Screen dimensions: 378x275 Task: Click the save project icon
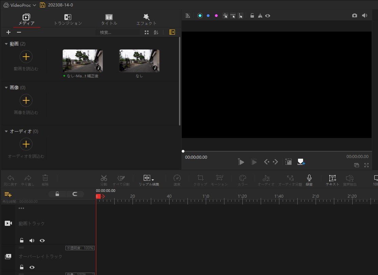tap(42, 5)
